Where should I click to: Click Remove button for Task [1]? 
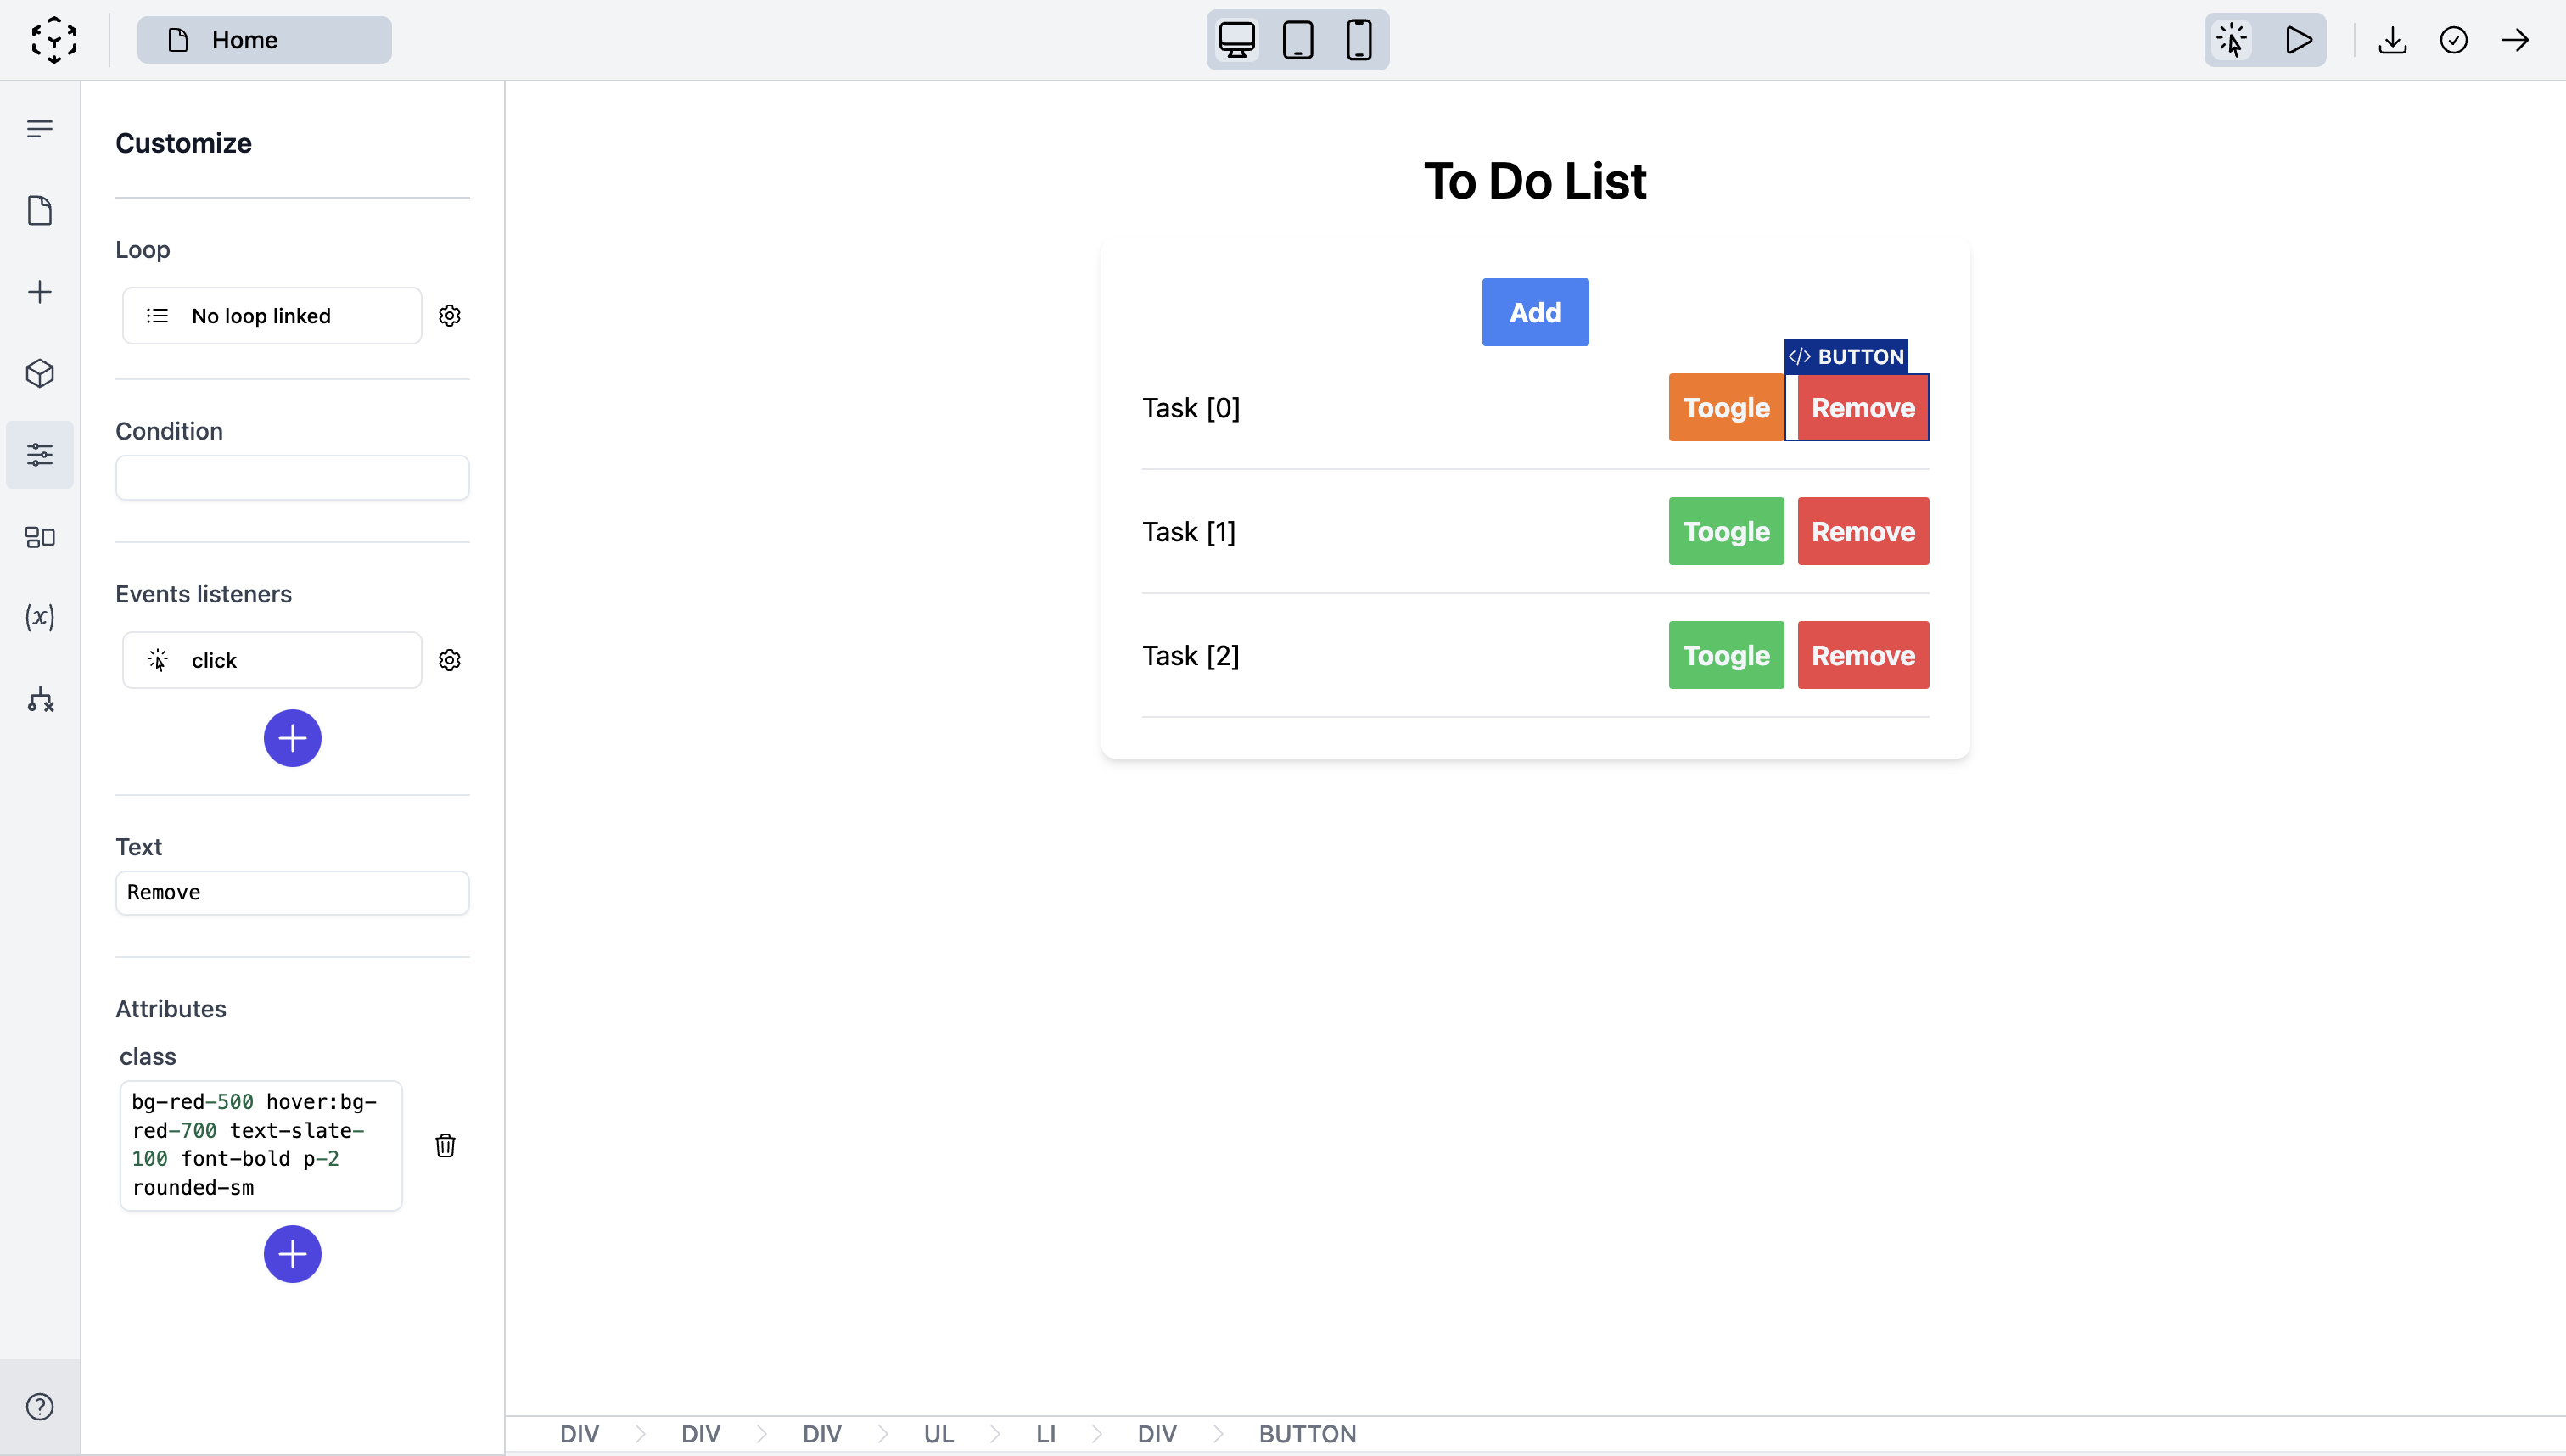1863,531
